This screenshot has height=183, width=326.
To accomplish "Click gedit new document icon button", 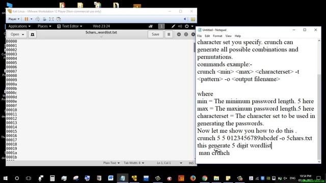I will [x=33, y=35].
